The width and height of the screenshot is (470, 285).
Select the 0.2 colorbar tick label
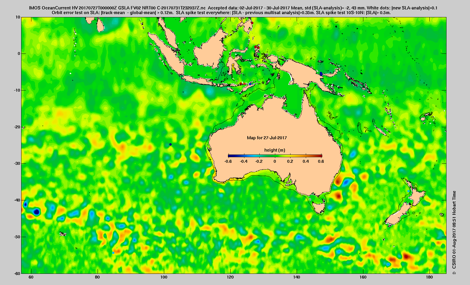click(290, 161)
